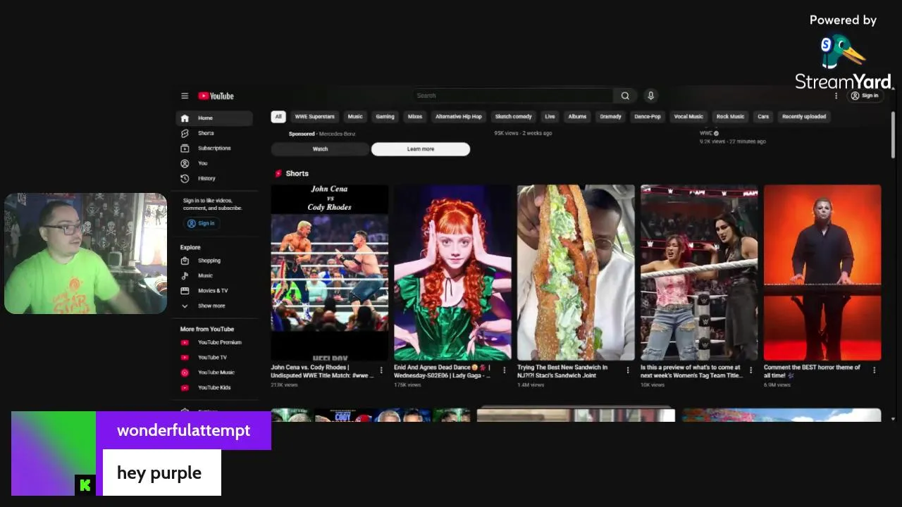The width and height of the screenshot is (902, 507).
Task: Click the page vertical scrollbar
Action: tap(893, 135)
